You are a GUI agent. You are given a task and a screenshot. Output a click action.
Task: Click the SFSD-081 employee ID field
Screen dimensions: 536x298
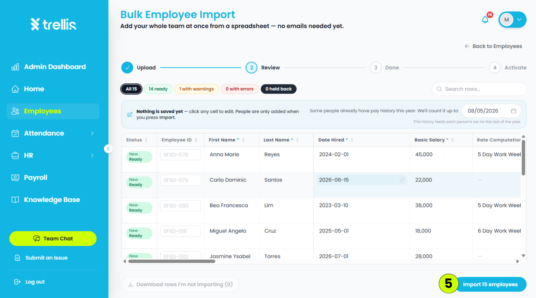pos(181,231)
